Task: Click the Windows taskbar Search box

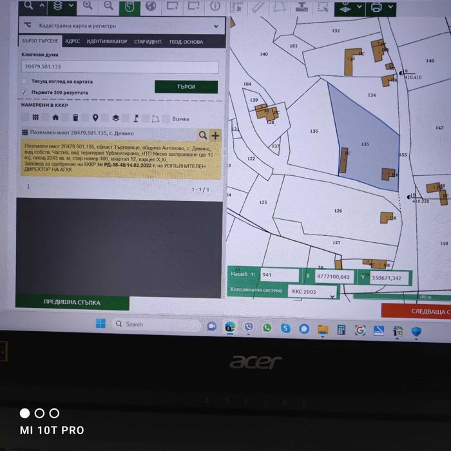Action: pos(157,324)
